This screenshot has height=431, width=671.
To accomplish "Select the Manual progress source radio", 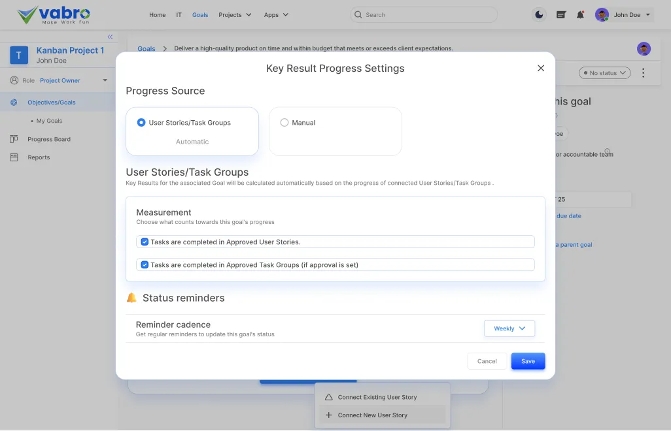I will point(284,123).
